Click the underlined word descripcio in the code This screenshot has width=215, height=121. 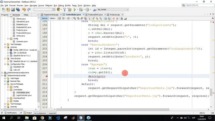tap(97, 76)
